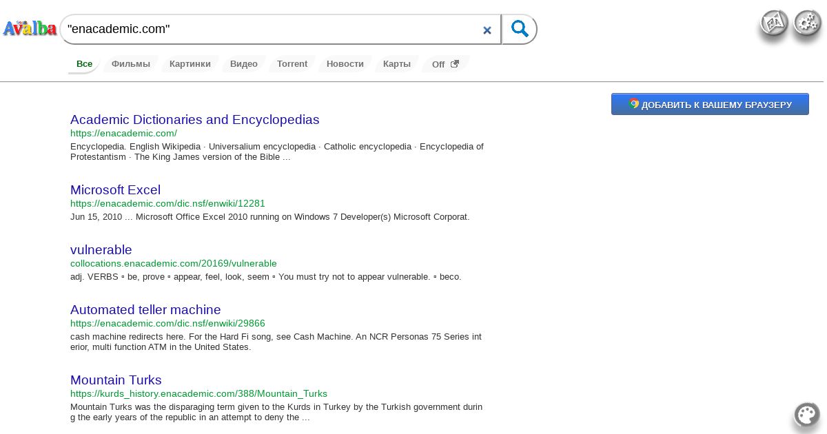
Task: Open the Mountain Turks result
Action: pyautogui.click(x=116, y=380)
